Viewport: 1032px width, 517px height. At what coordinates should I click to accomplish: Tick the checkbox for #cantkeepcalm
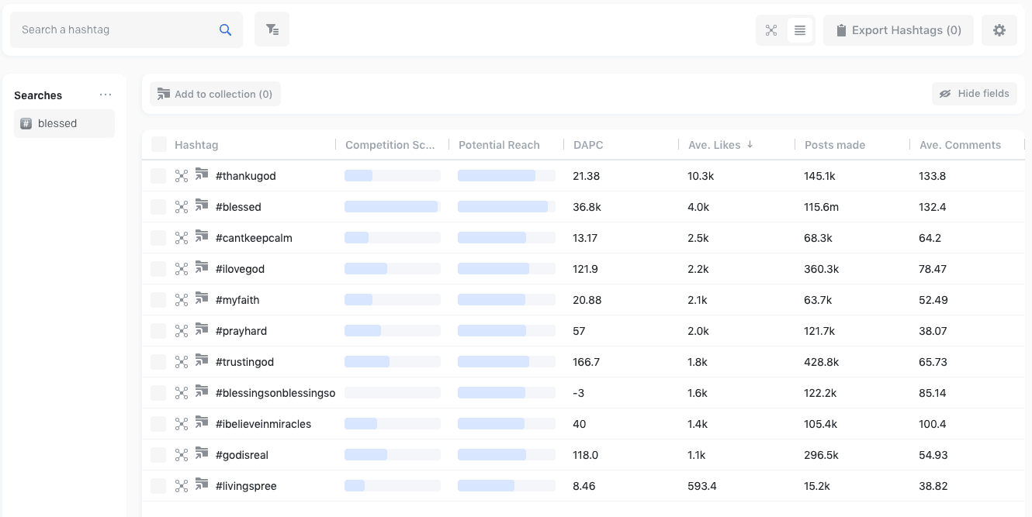click(158, 238)
